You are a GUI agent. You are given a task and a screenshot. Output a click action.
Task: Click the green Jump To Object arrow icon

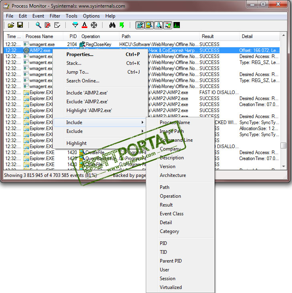pyautogui.click(x=122, y=25)
